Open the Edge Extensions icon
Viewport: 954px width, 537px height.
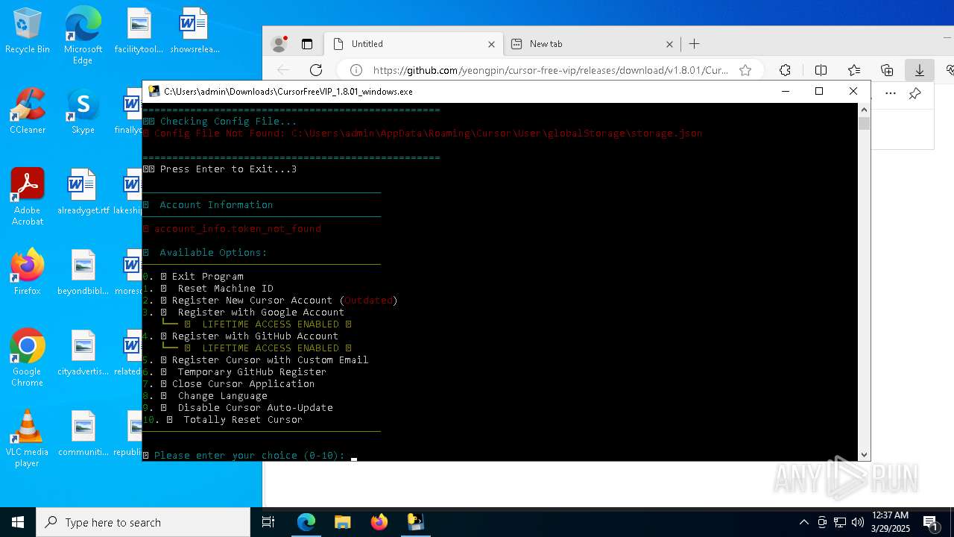(x=785, y=70)
